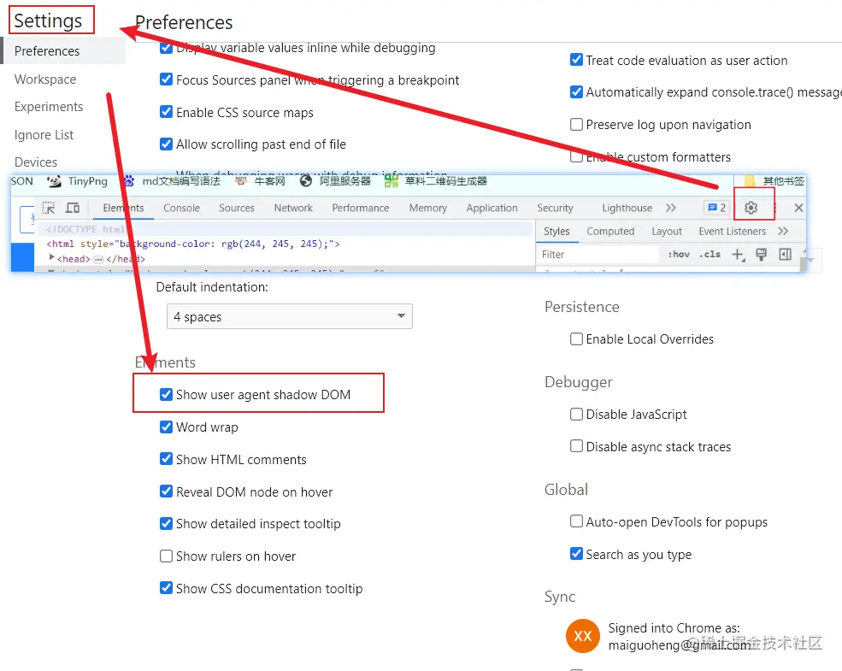Expand the collapsed head ellipsis badge
This screenshot has height=671, width=842.
[98, 259]
